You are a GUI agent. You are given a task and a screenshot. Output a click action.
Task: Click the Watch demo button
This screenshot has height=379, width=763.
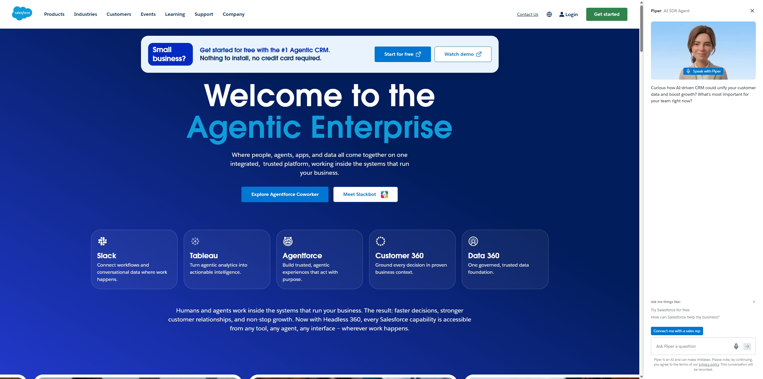[x=463, y=54]
